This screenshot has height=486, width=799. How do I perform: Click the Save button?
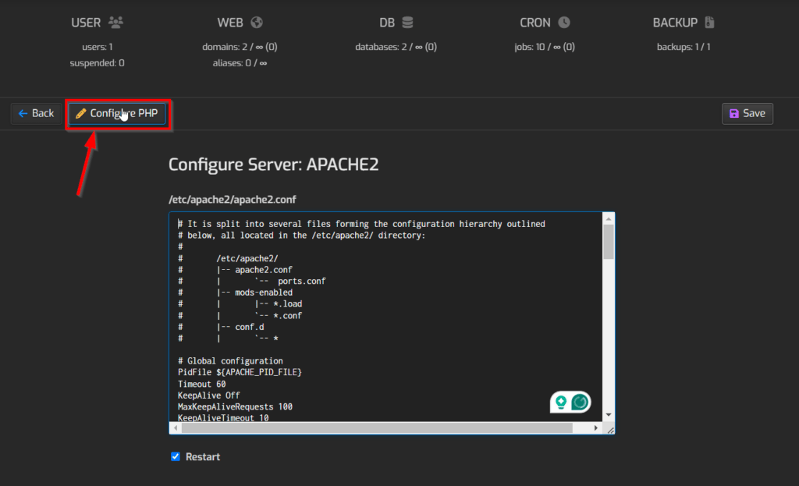(747, 113)
